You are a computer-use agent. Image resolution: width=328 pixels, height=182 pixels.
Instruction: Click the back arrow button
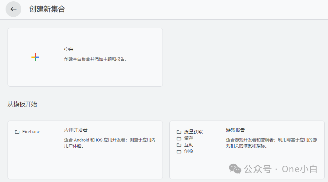pos(13,9)
